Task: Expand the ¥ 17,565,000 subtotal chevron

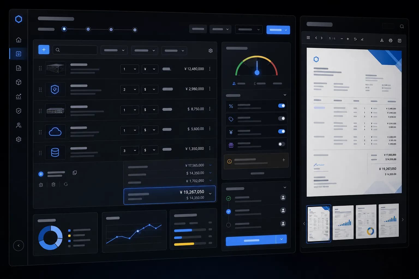Action: [210, 165]
